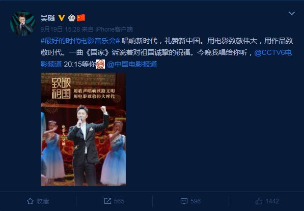The image size is (304, 211).
Task: Click the star favorite icon
Action: [30, 201]
